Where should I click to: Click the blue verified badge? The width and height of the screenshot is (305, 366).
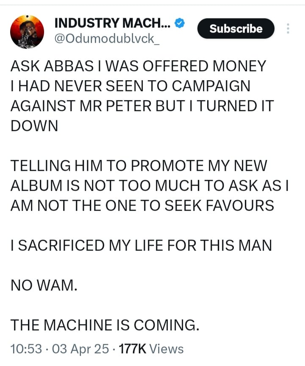point(179,24)
